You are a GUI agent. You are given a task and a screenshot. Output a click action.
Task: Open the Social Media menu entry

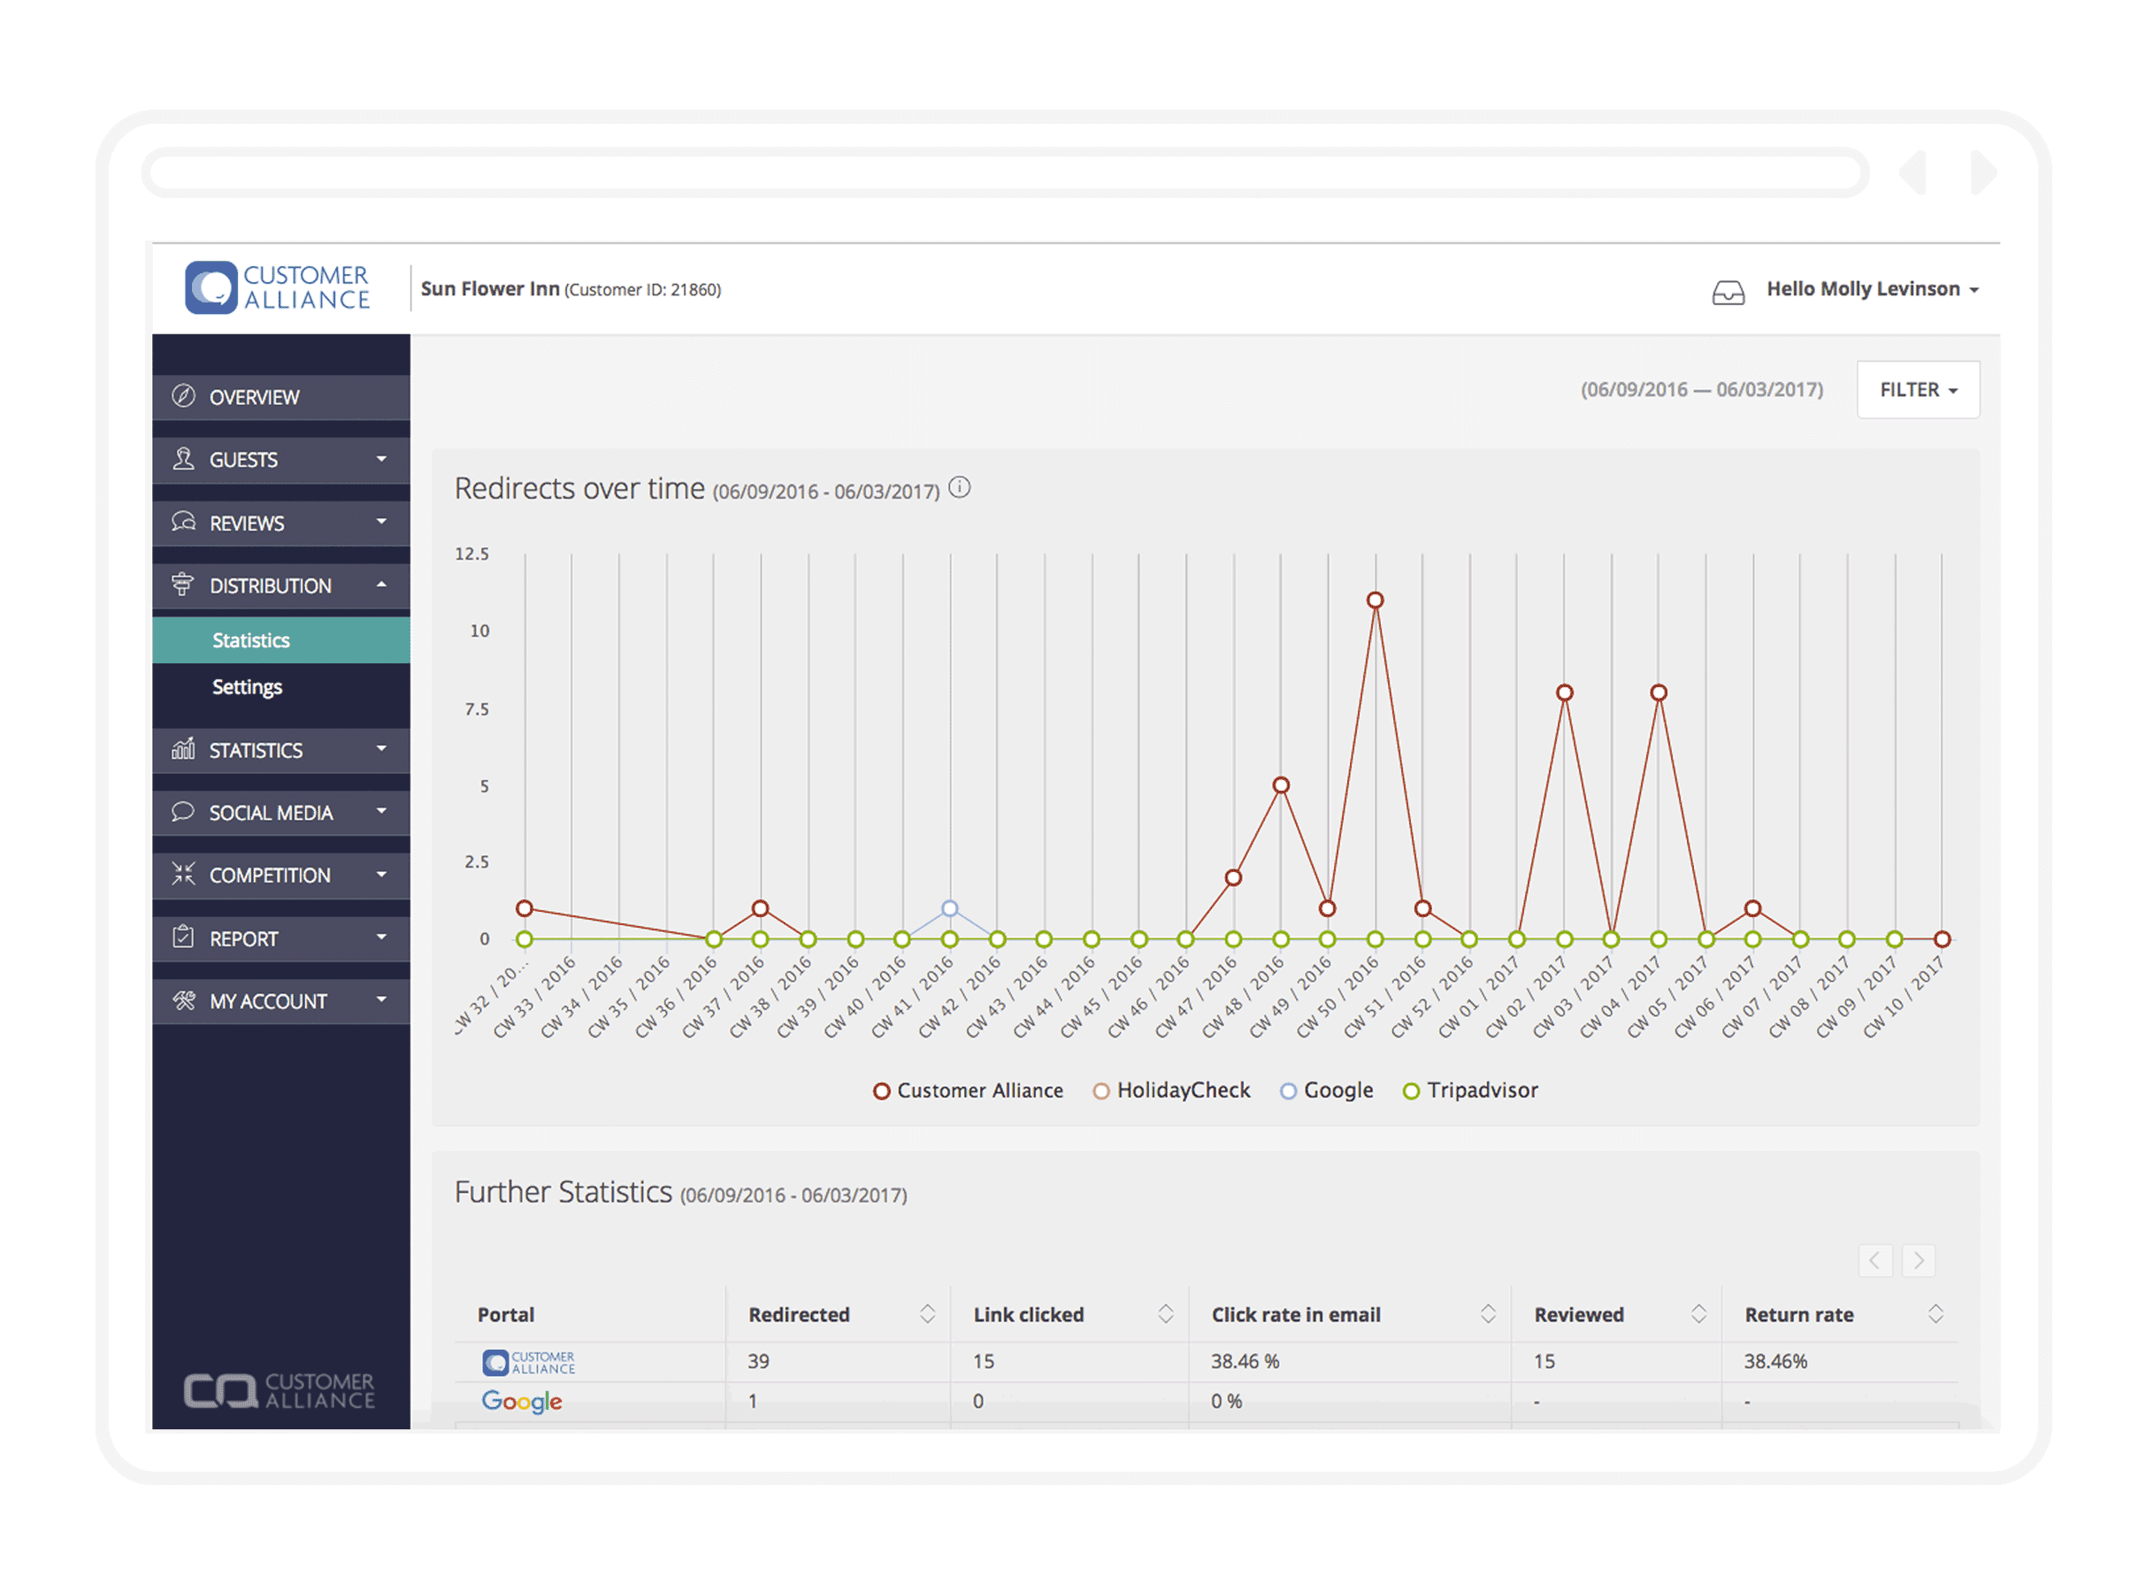[x=270, y=813]
